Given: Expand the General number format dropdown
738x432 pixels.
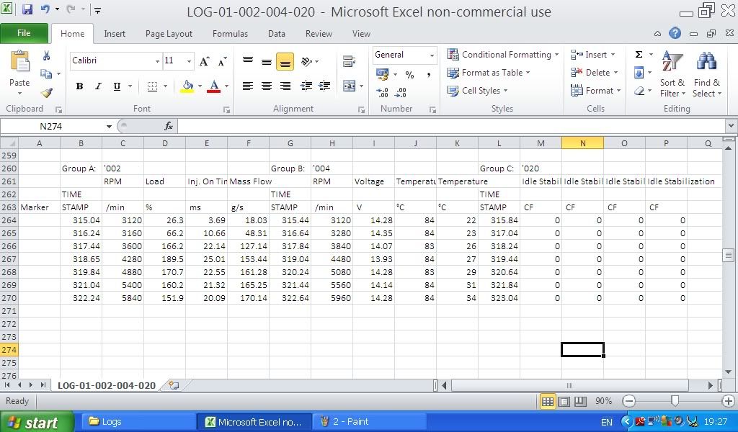Looking at the screenshot, I should click(x=432, y=55).
